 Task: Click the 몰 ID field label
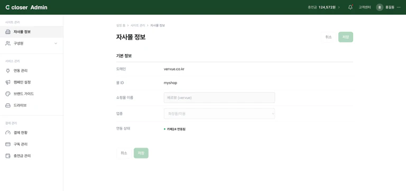pos(120,83)
